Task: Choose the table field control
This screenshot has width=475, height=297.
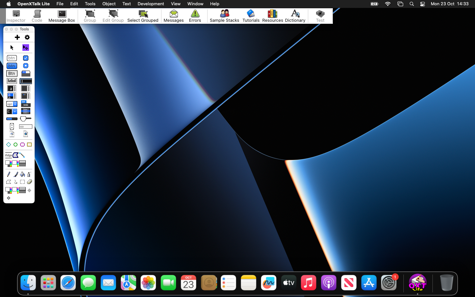Action: 26,88
